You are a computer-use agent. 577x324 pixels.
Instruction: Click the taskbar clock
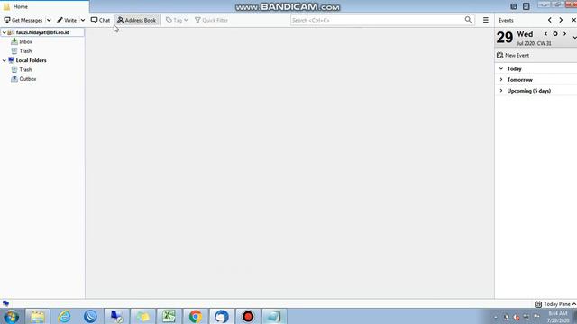(558, 317)
